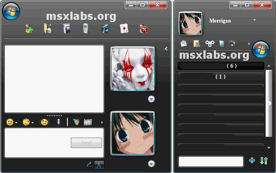Viewport: 276px width, 173px height.
Task: Open the Morrigan status dropdown arrow
Action: click(254, 20)
